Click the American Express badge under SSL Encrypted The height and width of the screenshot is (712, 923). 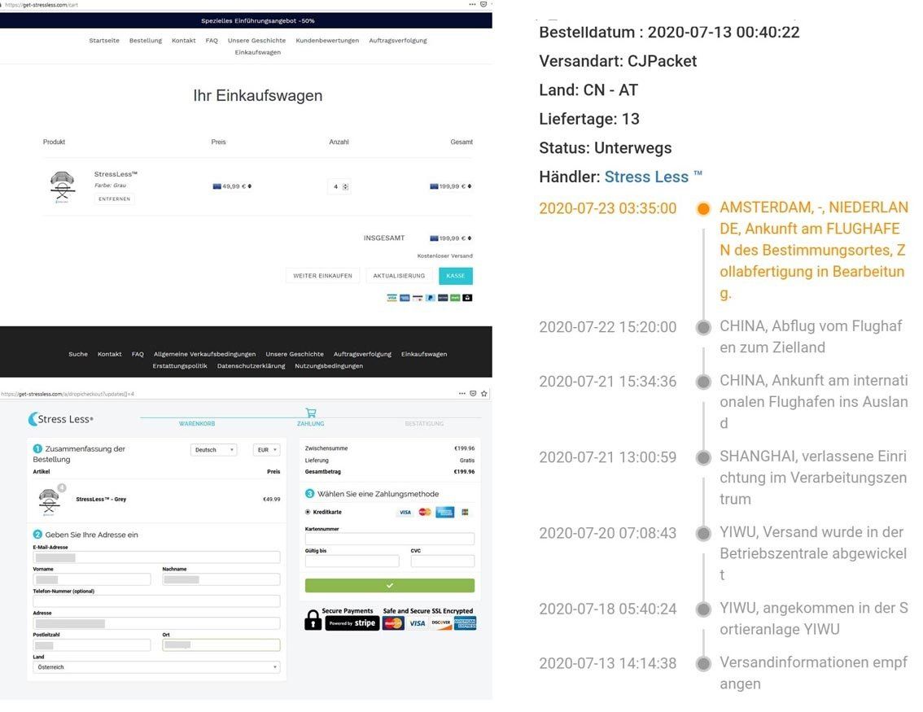click(x=465, y=623)
